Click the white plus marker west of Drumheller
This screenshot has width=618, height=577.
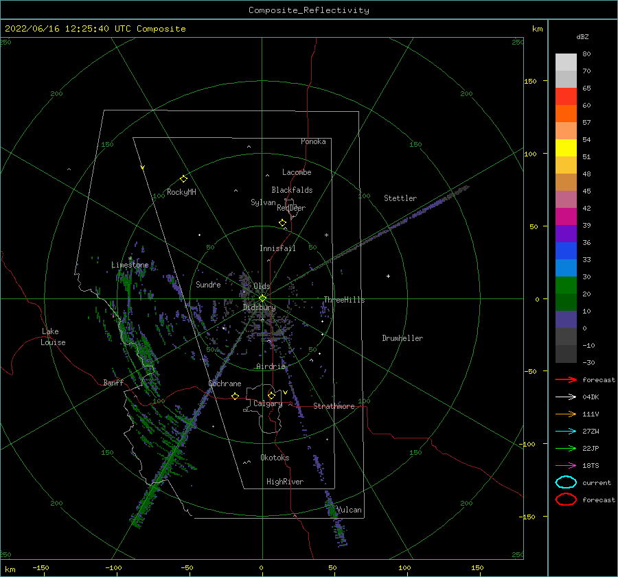(x=388, y=276)
